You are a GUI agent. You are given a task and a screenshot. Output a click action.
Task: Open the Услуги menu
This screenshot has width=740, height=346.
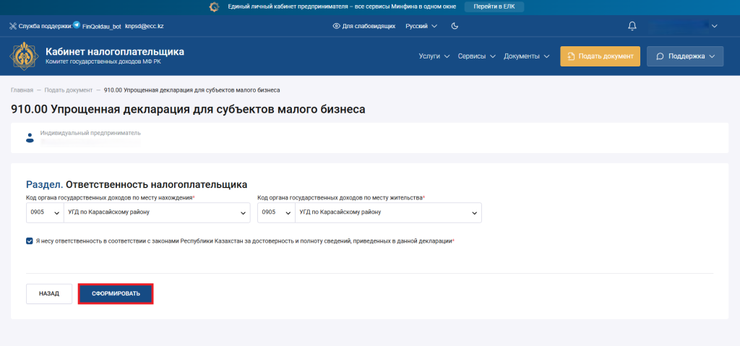tap(434, 56)
